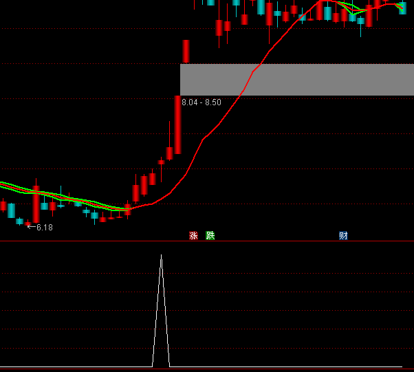Viewport: 414px width, 372px height.
Task: Click the arrow pointing to the 6.18 low
Action: click(31, 226)
